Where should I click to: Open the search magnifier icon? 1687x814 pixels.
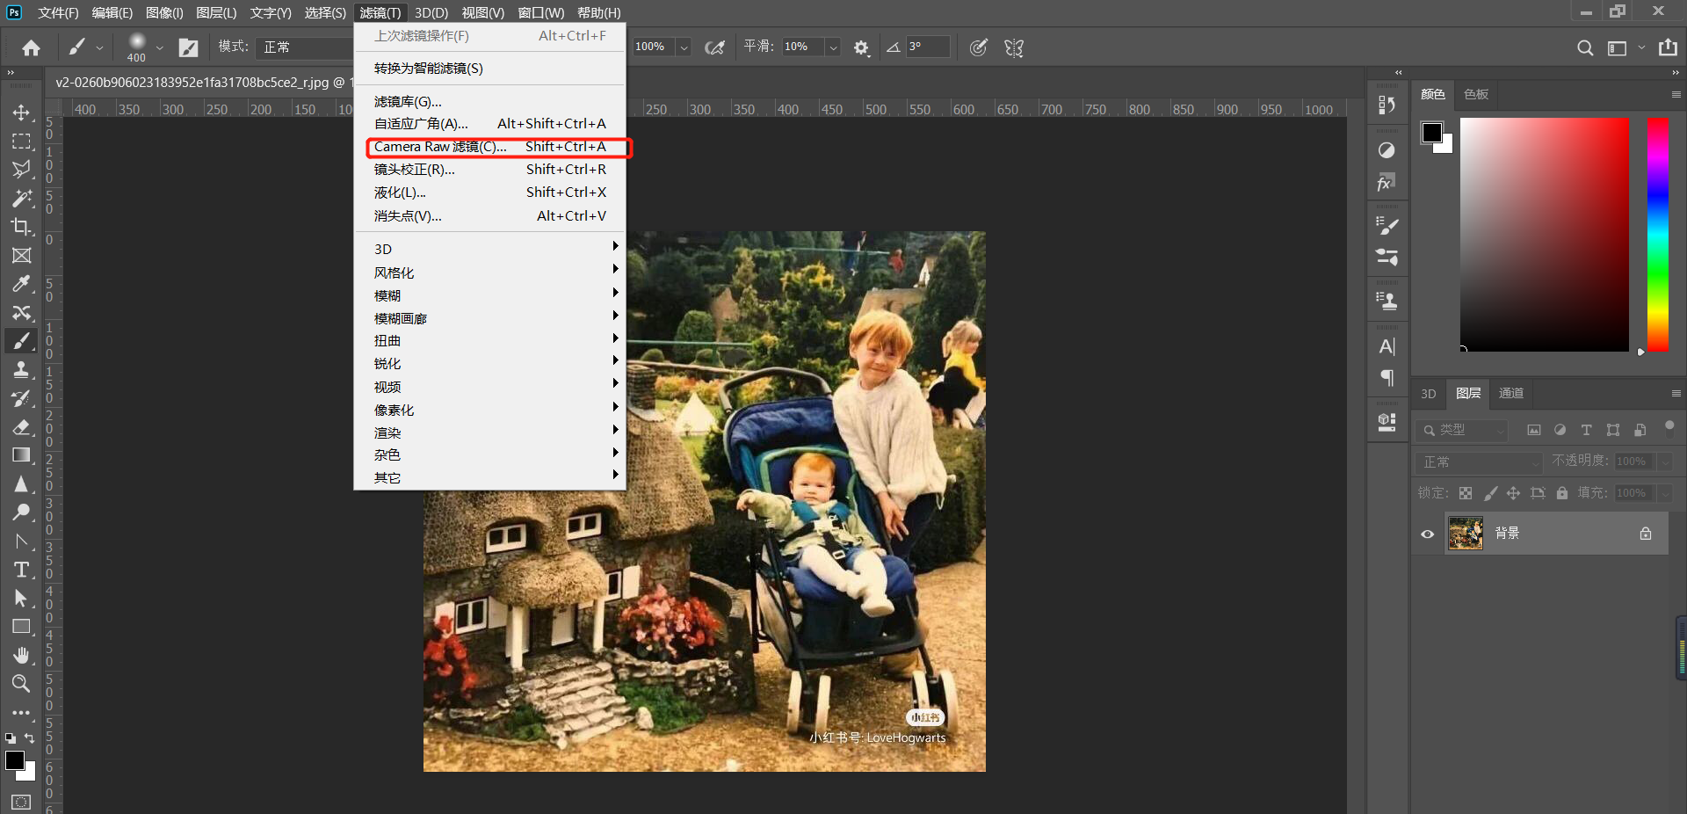(1584, 47)
